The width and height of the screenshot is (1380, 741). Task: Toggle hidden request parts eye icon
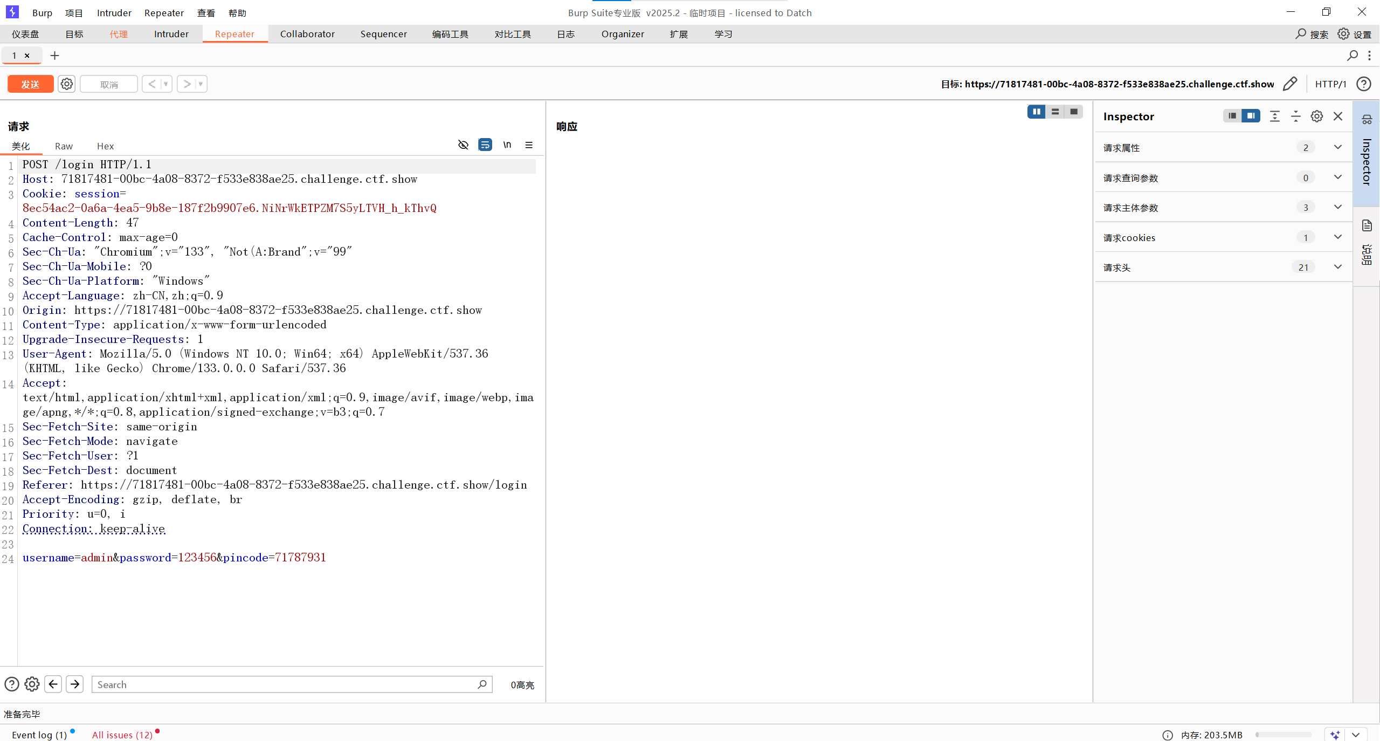463,145
